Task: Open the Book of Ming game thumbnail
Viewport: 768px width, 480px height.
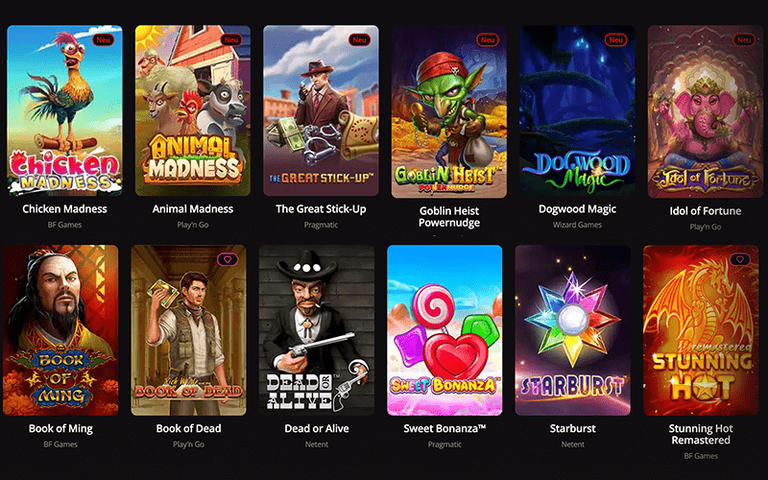Action: pyautogui.click(x=60, y=330)
